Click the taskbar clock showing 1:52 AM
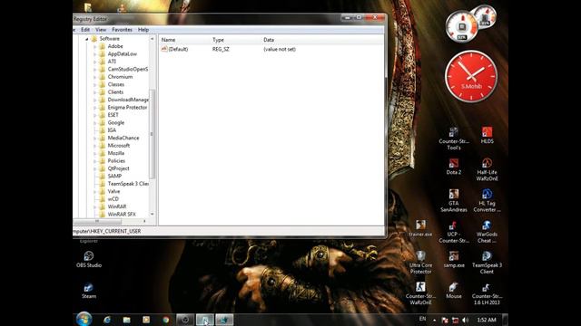 coord(487,320)
